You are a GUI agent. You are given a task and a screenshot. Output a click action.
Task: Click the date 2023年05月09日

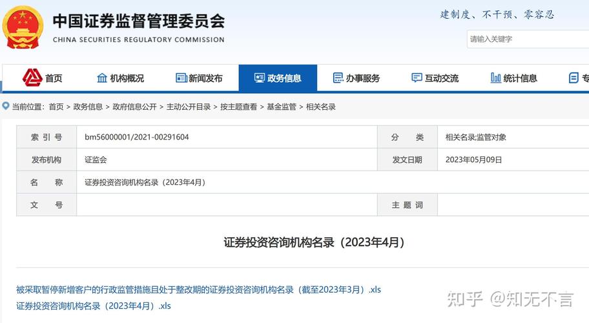[473, 160]
